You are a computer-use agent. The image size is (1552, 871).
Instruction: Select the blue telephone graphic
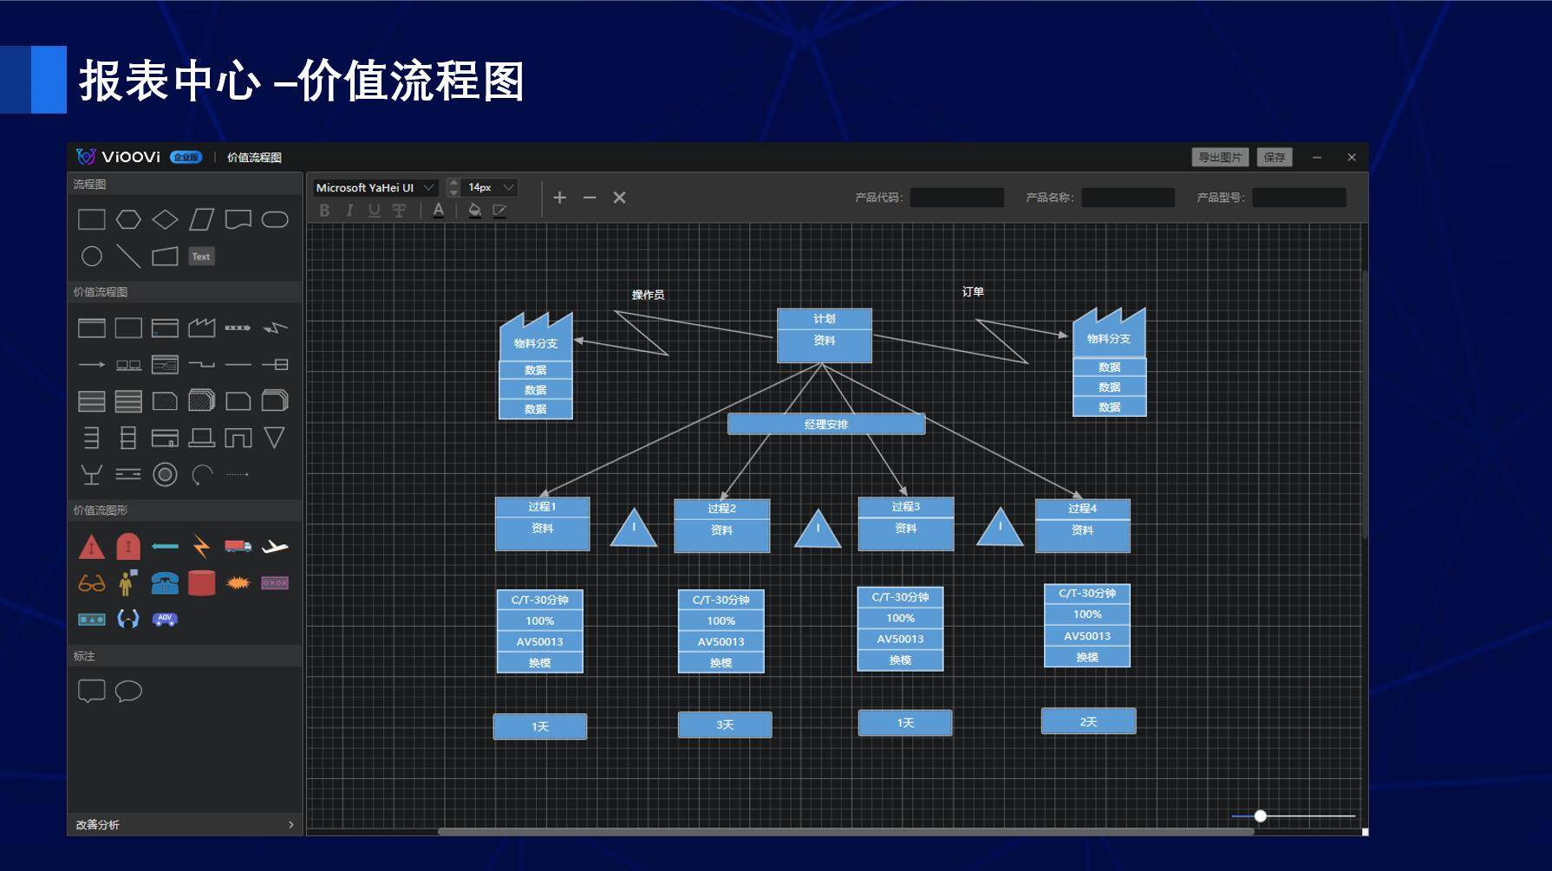tap(165, 583)
